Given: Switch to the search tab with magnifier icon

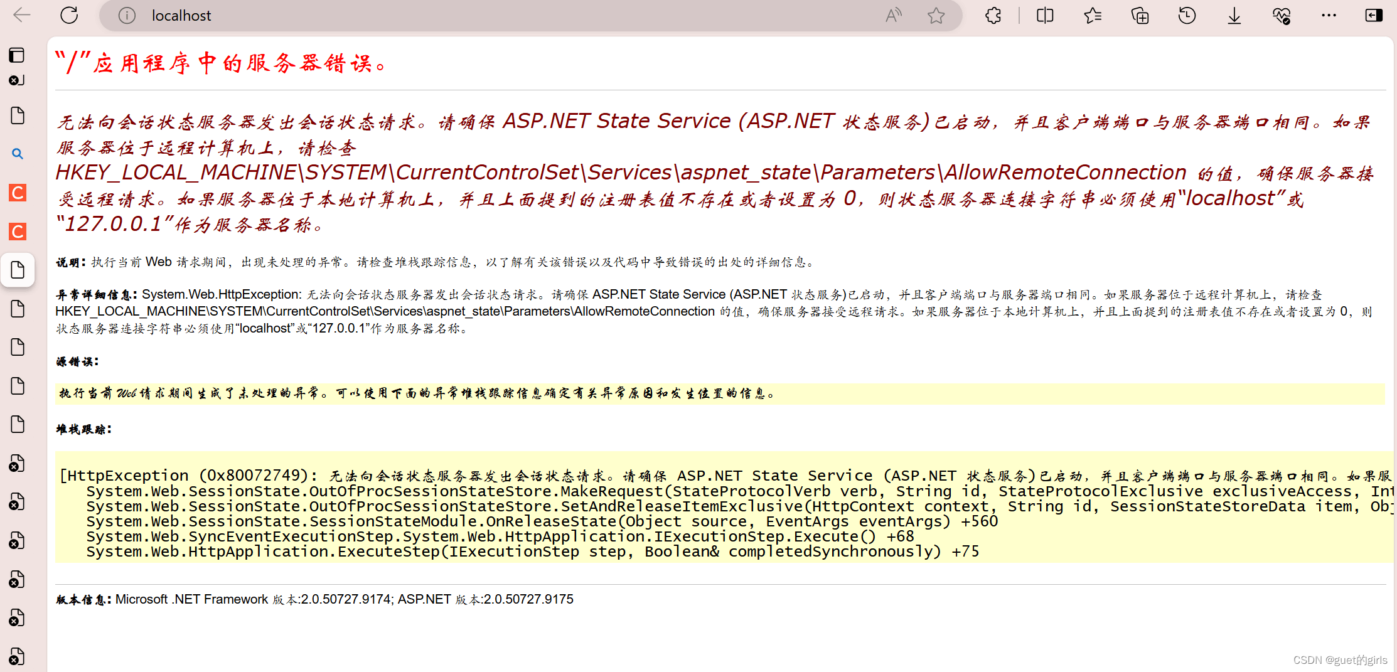Looking at the screenshot, I should pyautogui.click(x=18, y=154).
